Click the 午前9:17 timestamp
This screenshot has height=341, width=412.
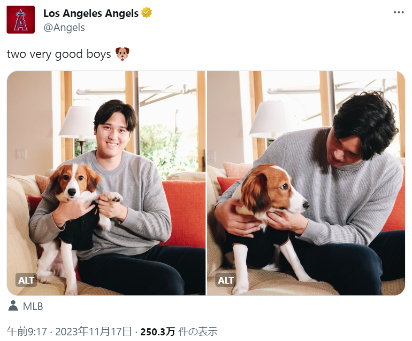(27, 332)
